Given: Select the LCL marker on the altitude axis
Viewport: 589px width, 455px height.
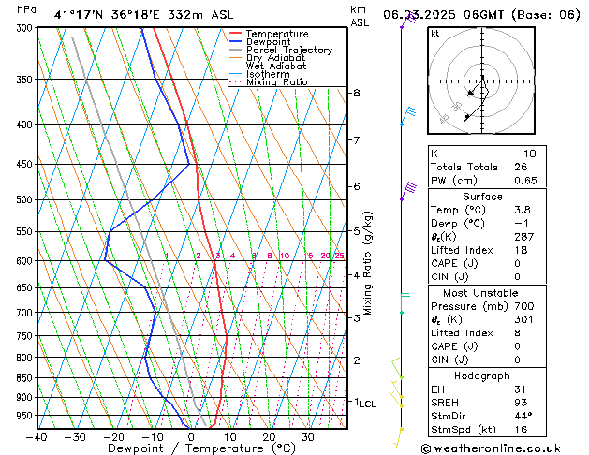Looking at the screenshot, I should tap(365, 404).
